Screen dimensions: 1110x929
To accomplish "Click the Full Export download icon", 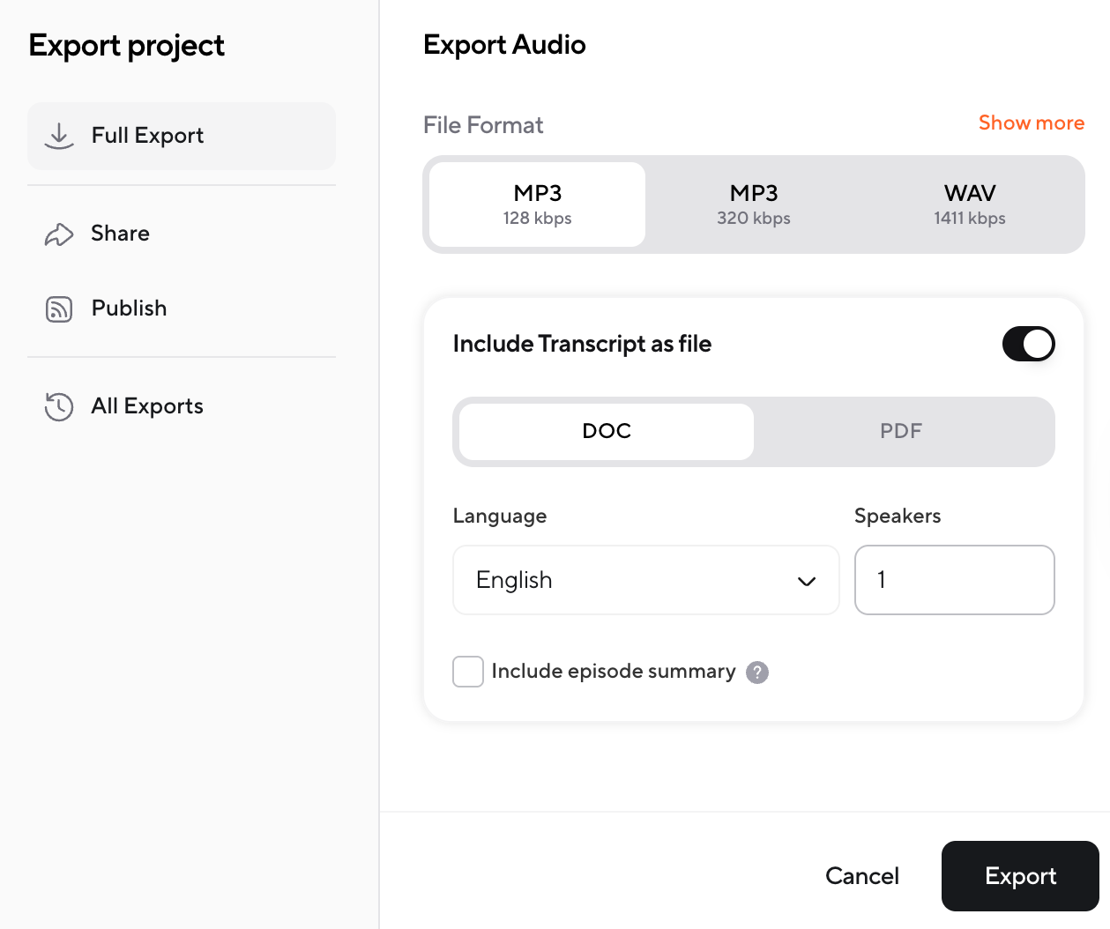I will (59, 136).
